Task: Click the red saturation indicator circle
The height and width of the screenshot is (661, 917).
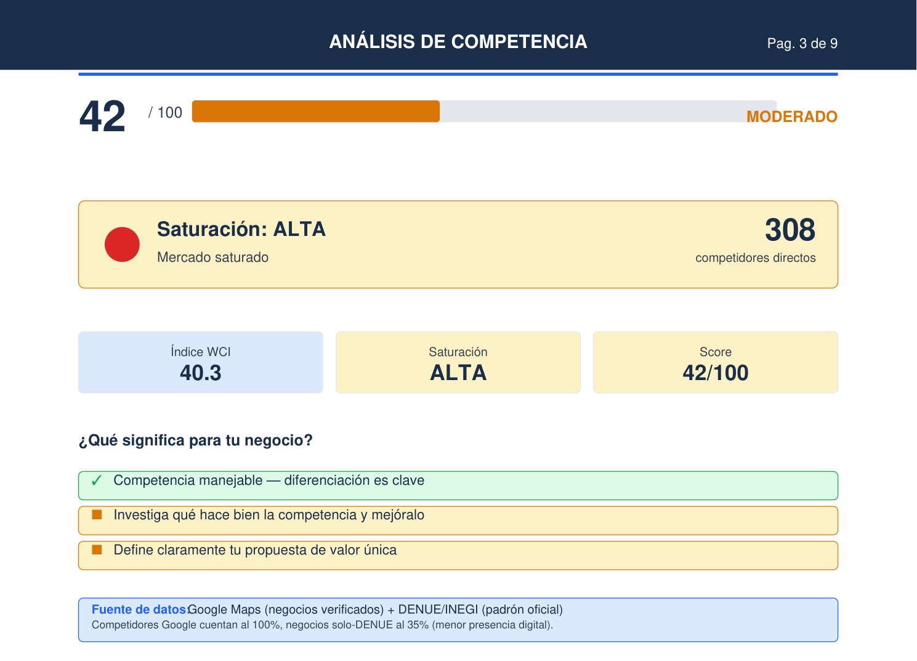Action: (122, 245)
